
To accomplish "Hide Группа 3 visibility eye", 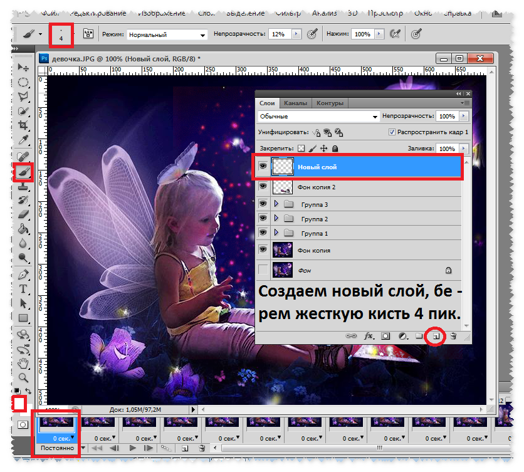I will point(263,204).
